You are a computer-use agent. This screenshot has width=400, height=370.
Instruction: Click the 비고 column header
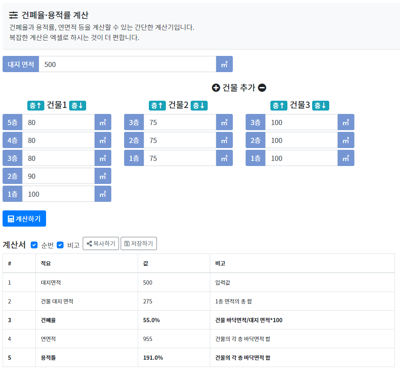coord(220,263)
